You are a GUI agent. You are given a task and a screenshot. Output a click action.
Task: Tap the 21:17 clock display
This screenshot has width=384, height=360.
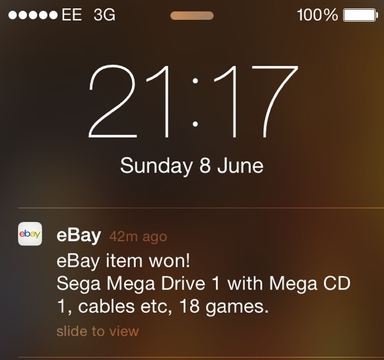coord(193,102)
